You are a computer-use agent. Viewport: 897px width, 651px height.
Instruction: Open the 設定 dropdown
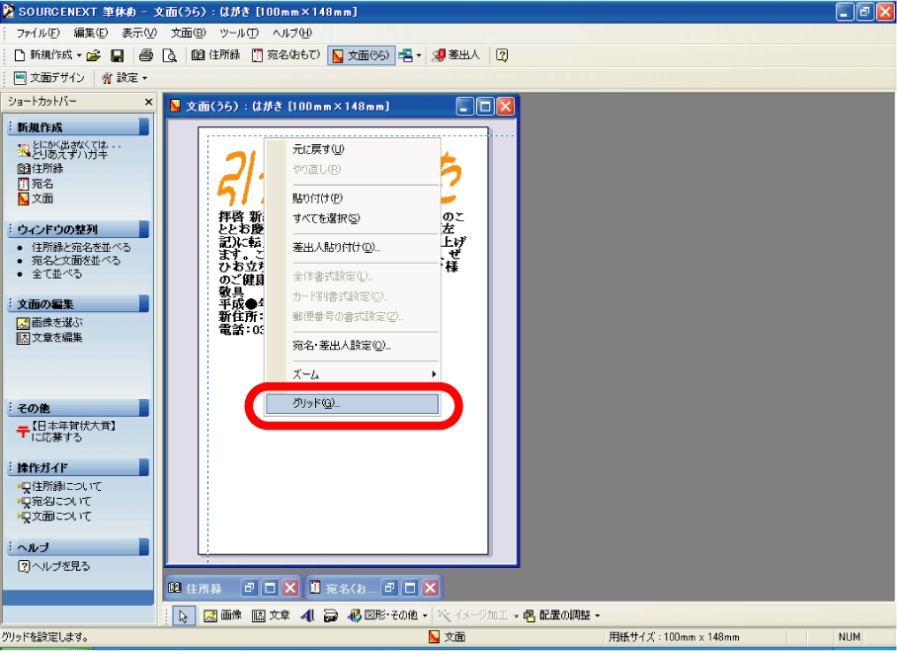(124, 78)
